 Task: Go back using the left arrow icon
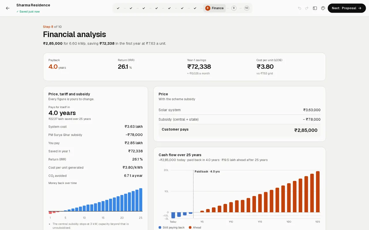pyautogui.click(x=7, y=8)
